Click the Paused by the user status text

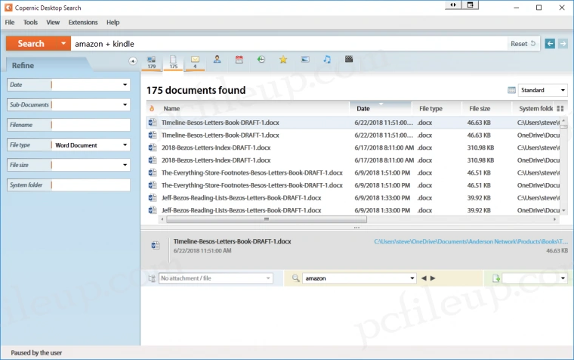(36, 352)
